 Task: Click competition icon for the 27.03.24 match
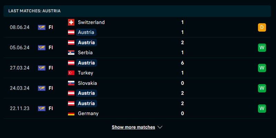point(42,68)
